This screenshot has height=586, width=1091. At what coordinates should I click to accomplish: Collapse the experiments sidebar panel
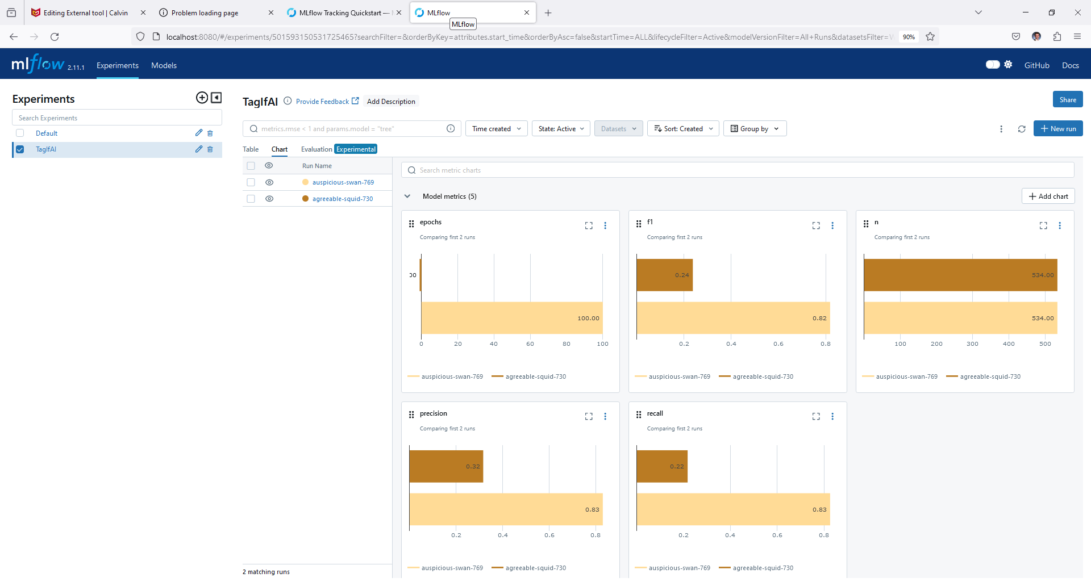coord(216,98)
